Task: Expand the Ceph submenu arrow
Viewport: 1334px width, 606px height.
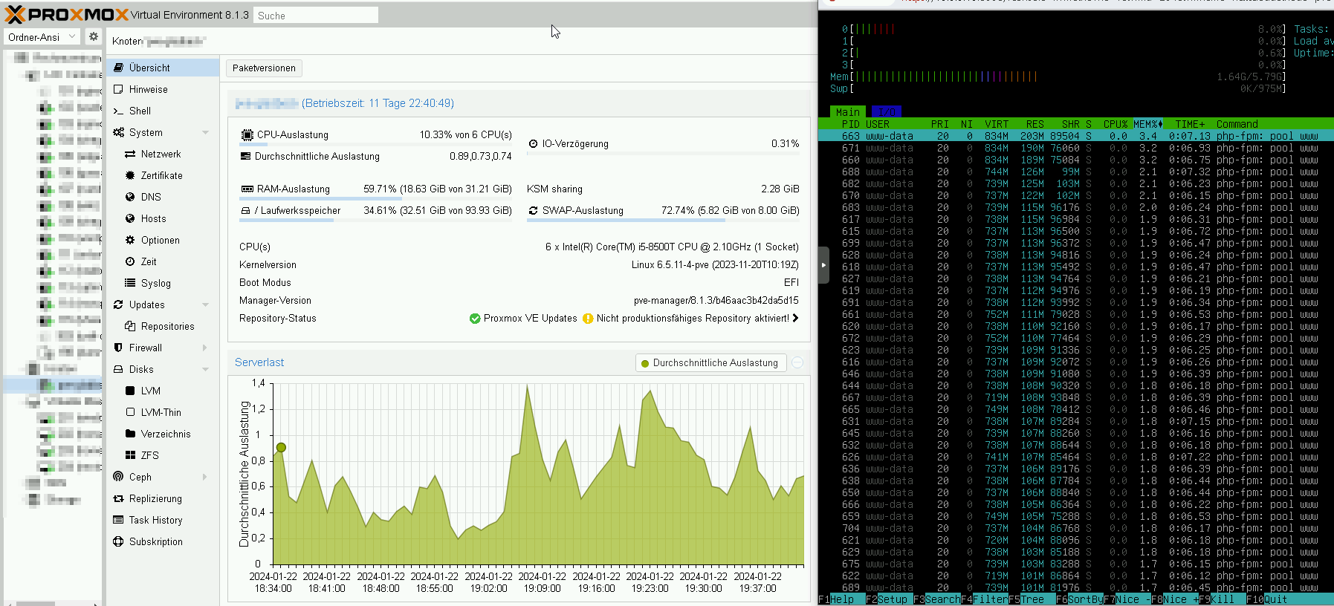Action: click(206, 478)
